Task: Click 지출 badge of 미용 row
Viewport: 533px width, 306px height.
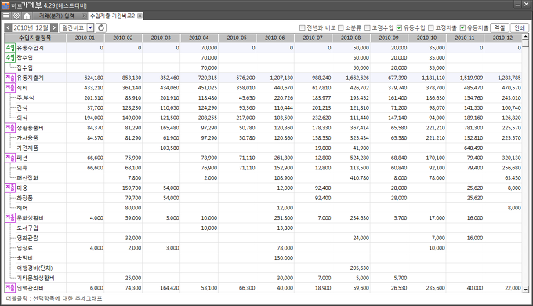Action: coord(10,188)
